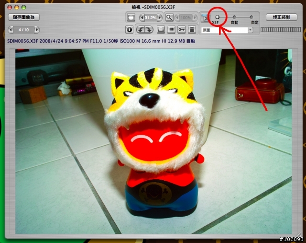Open the 修正控制 panel
Screen dimensions: 306x243
click(282, 17)
